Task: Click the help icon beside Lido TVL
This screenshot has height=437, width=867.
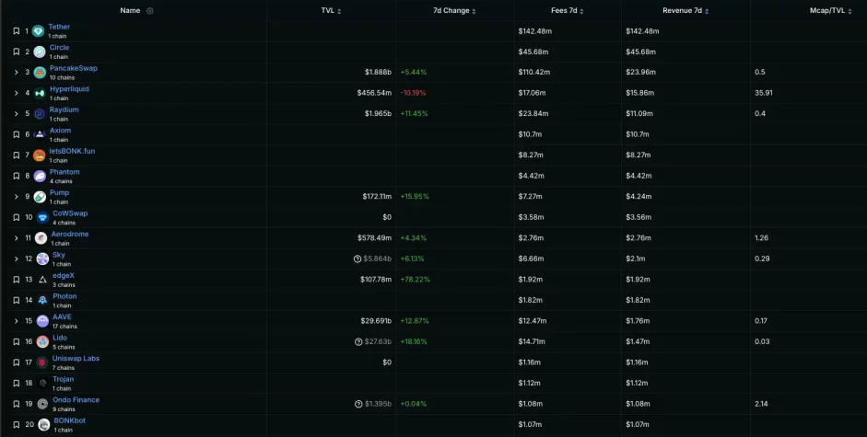Action: click(357, 341)
